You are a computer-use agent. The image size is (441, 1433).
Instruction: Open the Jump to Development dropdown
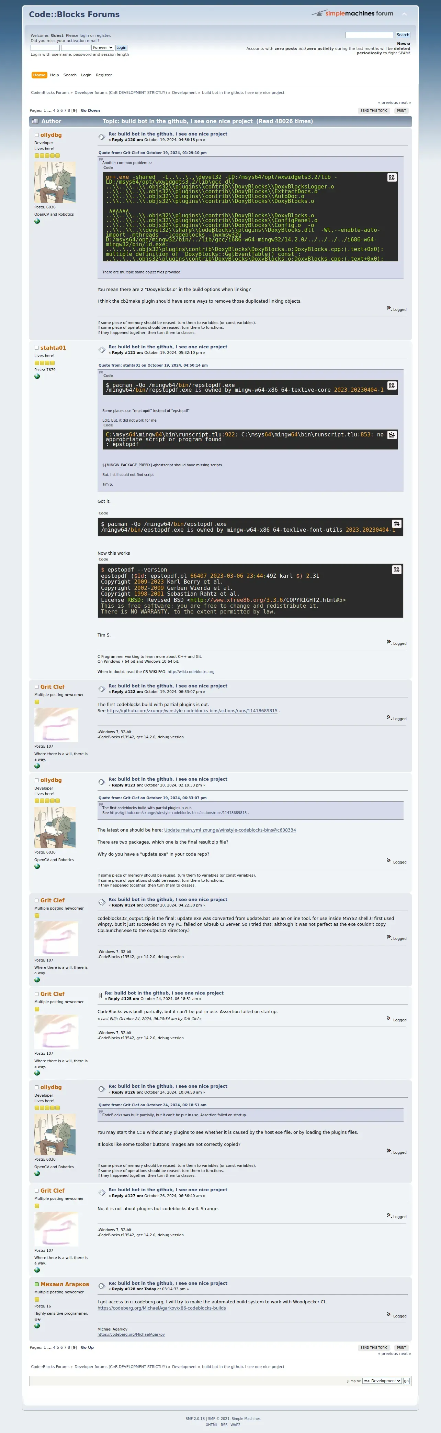pos(382,1381)
